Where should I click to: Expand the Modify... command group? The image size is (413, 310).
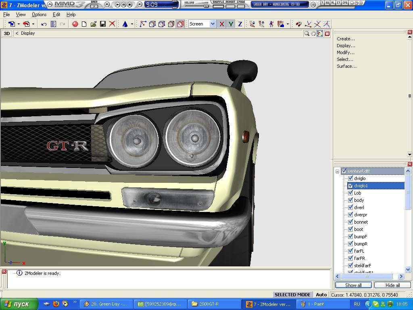[346, 52]
